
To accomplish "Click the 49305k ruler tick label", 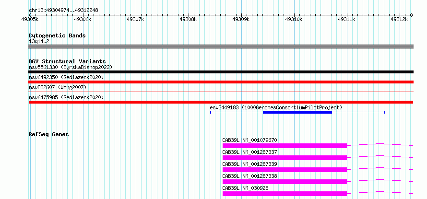I will pos(30,20).
